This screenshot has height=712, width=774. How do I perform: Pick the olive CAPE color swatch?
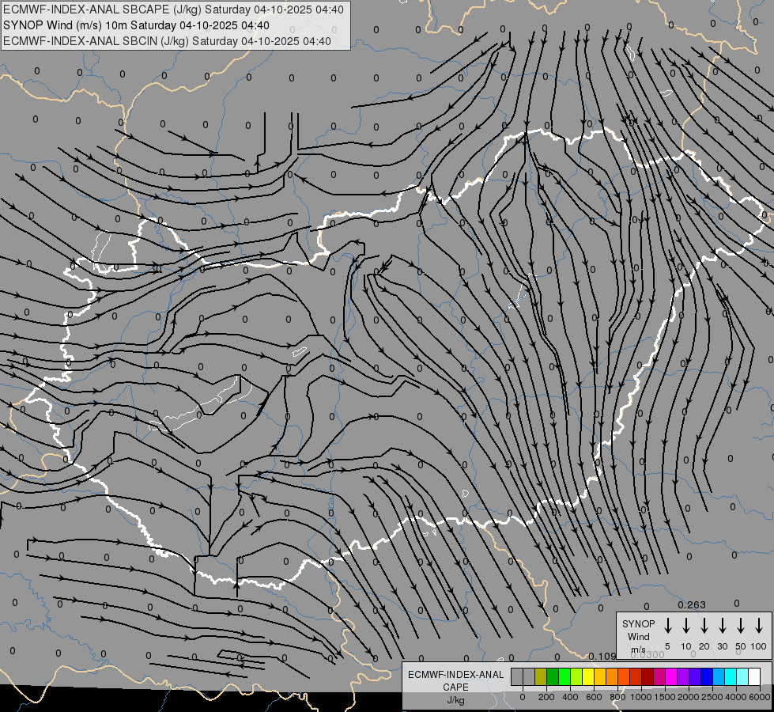(541, 676)
